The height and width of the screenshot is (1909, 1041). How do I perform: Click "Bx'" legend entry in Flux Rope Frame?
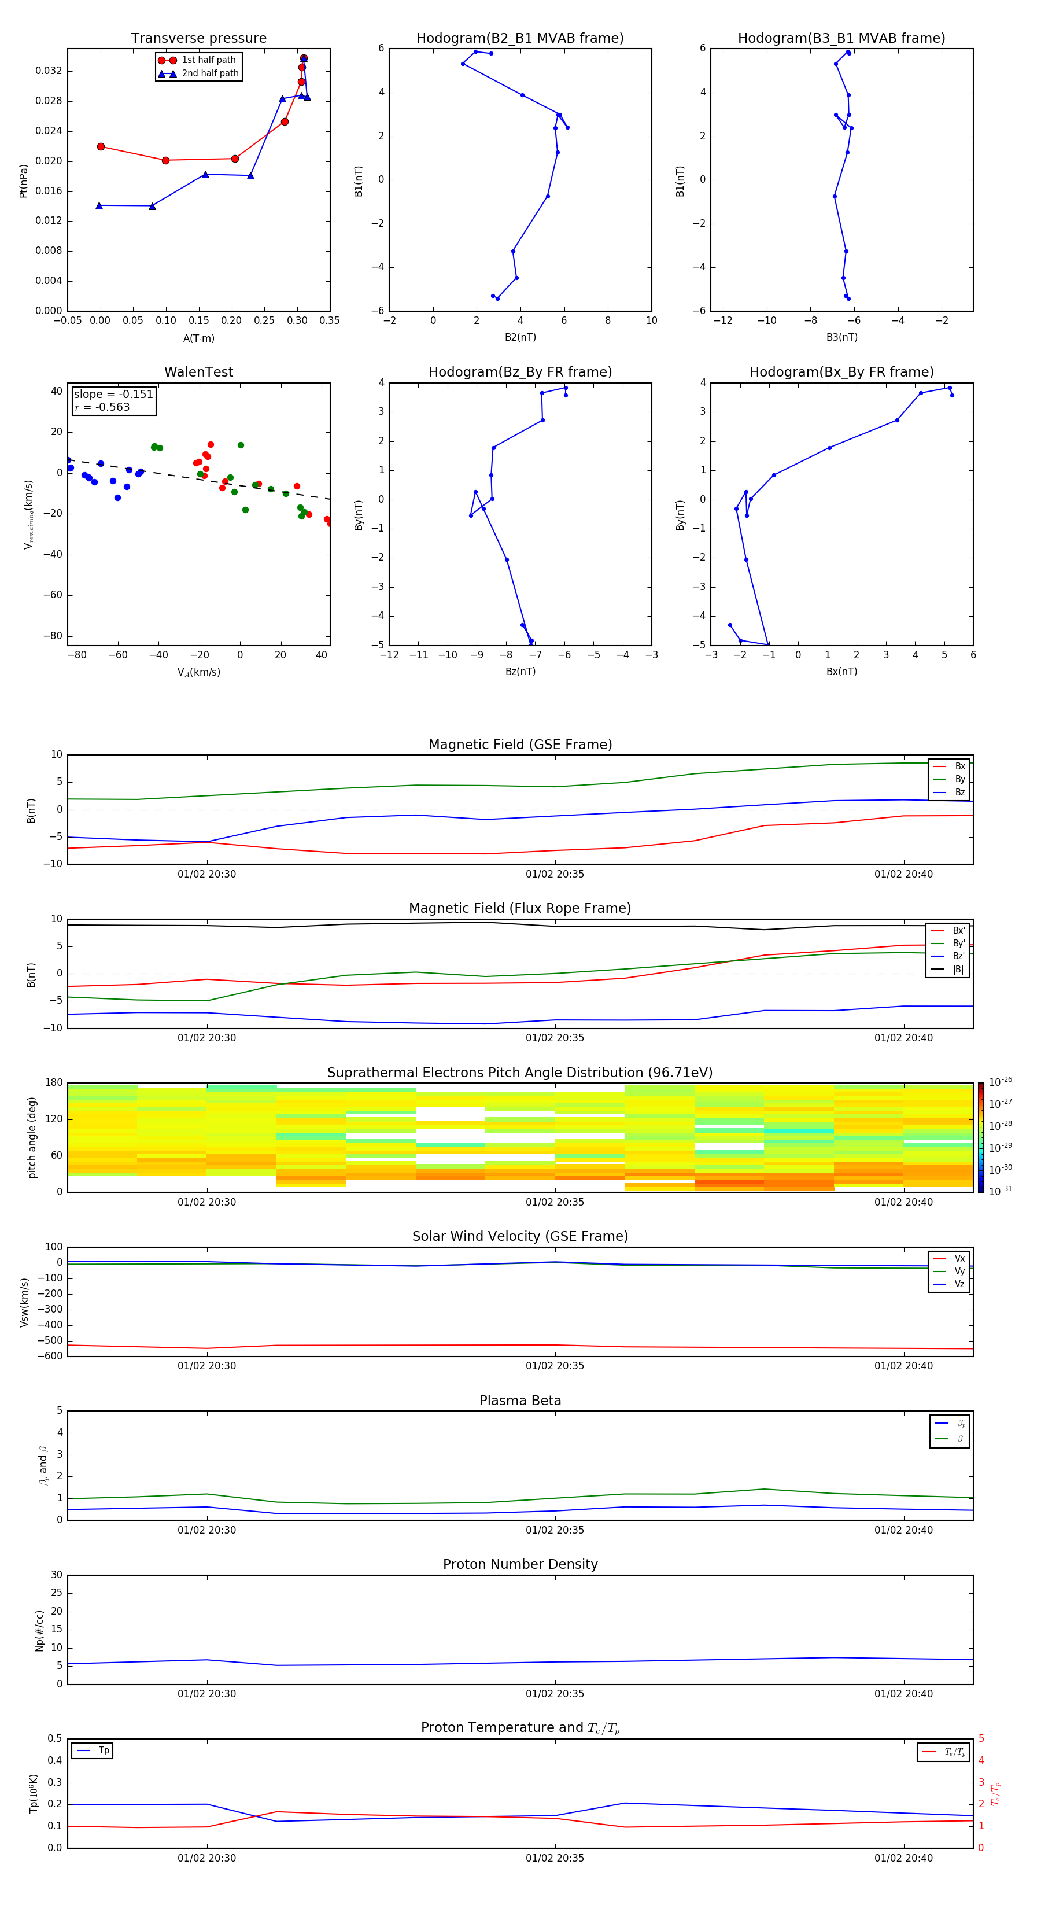[948, 930]
